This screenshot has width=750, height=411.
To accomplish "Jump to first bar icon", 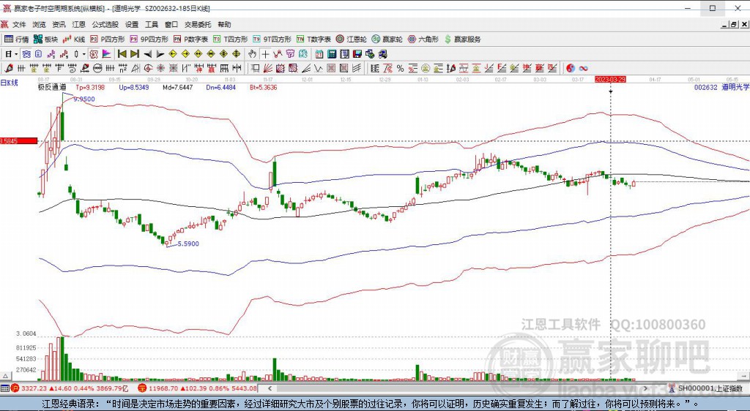I will (x=122, y=54).
